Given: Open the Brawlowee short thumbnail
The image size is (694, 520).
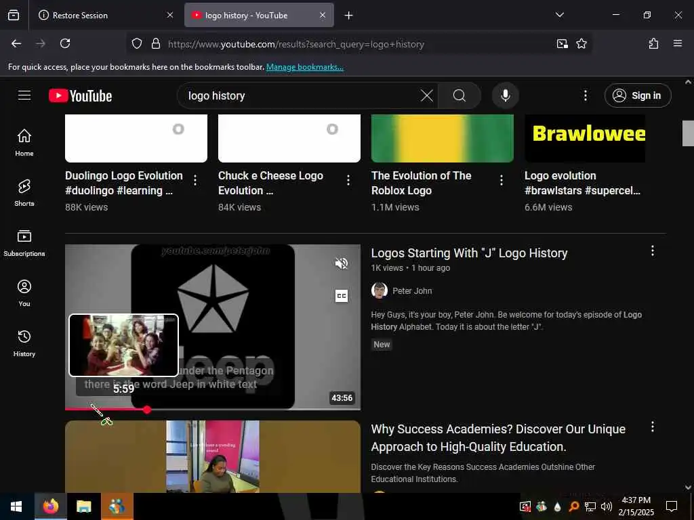Looking at the screenshot, I should 585,138.
